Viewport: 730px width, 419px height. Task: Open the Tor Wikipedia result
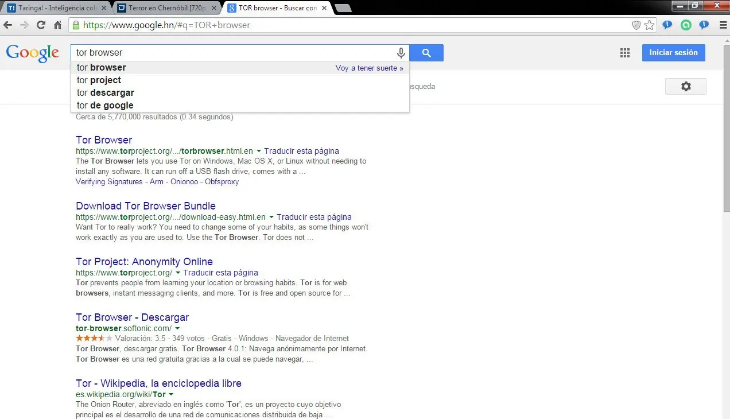pyautogui.click(x=158, y=383)
